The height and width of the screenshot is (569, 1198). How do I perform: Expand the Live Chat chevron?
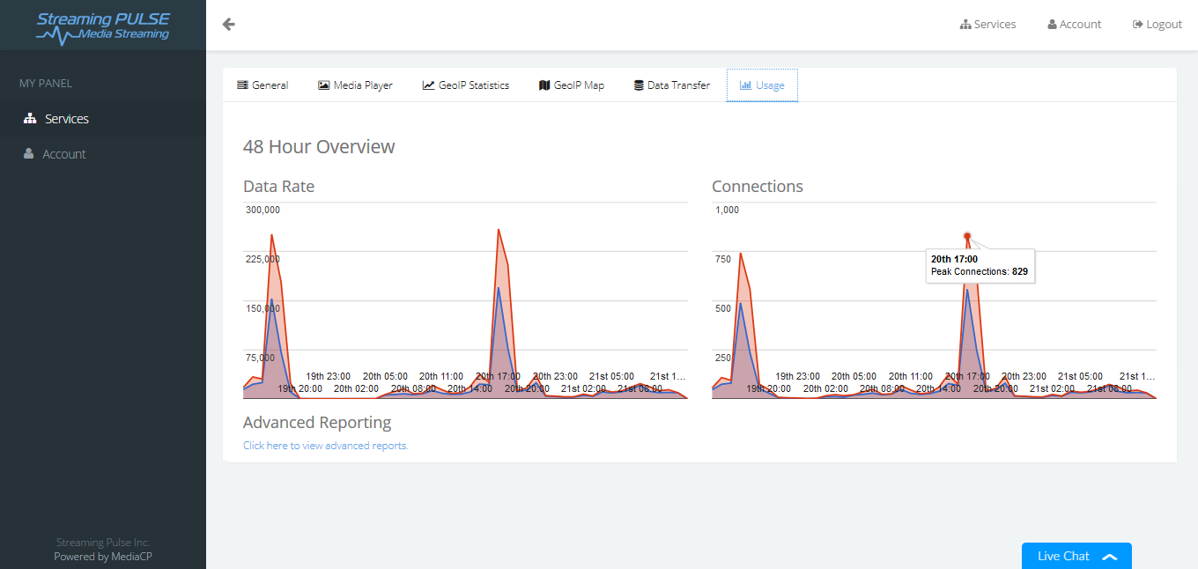(x=1110, y=557)
